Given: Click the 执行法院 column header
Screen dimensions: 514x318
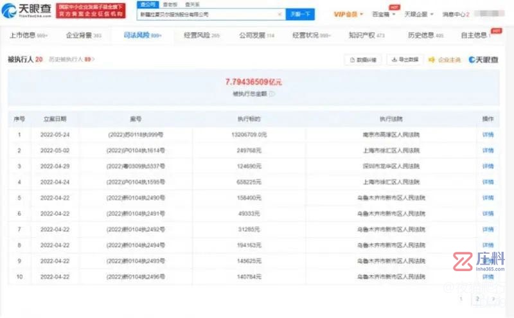Looking at the screenshot, I should click(x=391, y=119).
